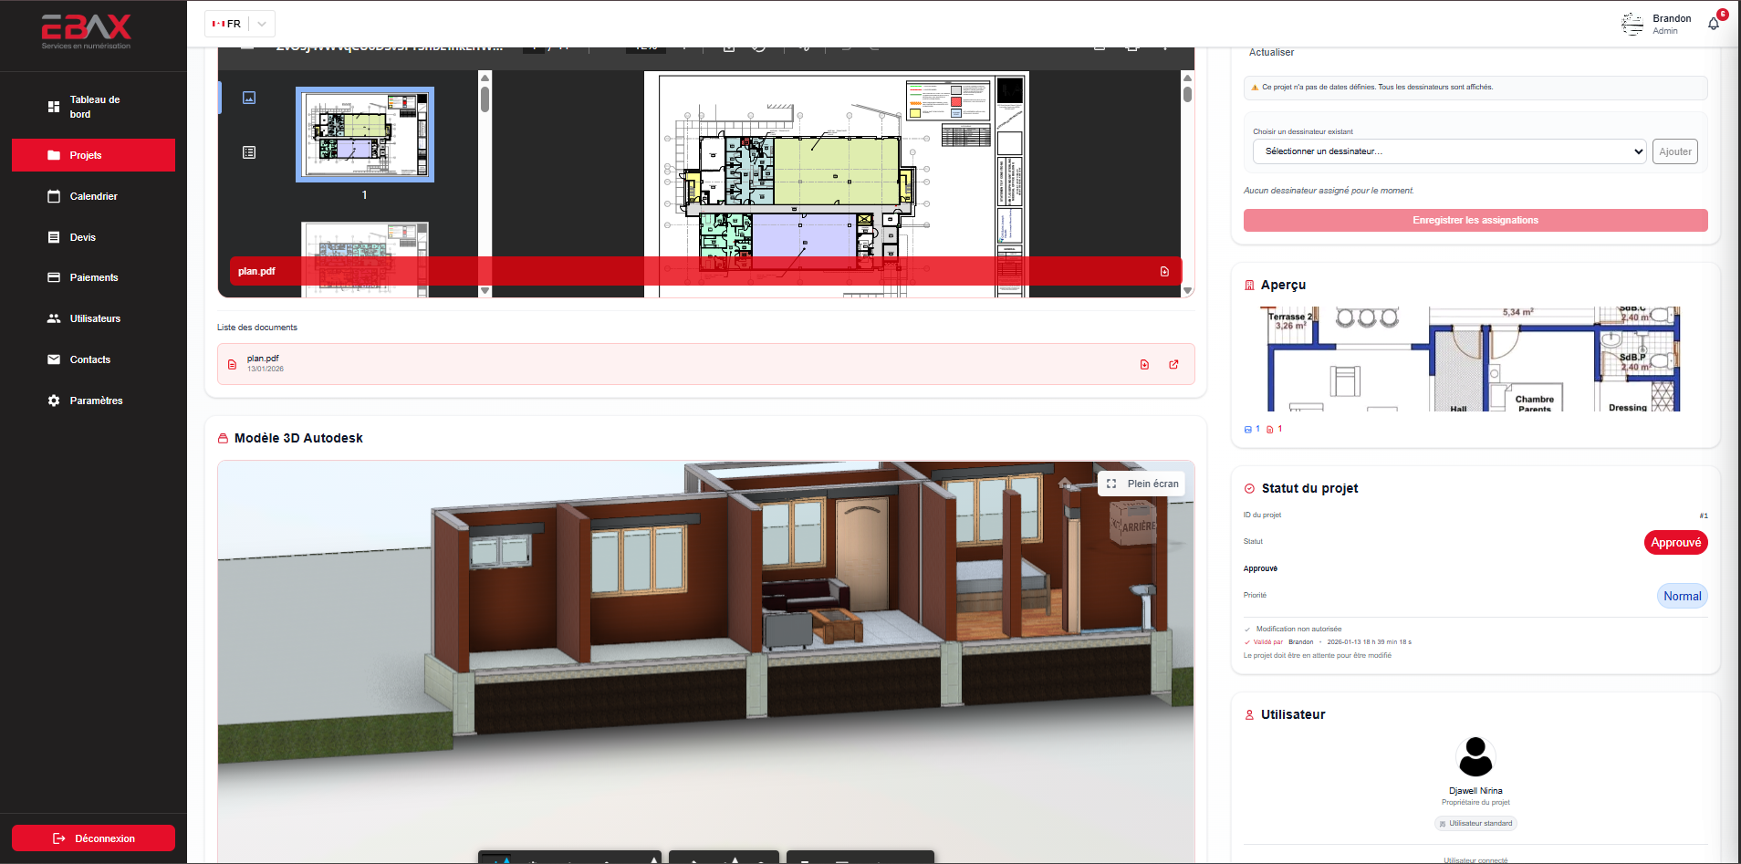This screenshot has height=864, width=1741.
Task: Open the PDF viewer more tools menu
Action: [x=1165, y=44]
